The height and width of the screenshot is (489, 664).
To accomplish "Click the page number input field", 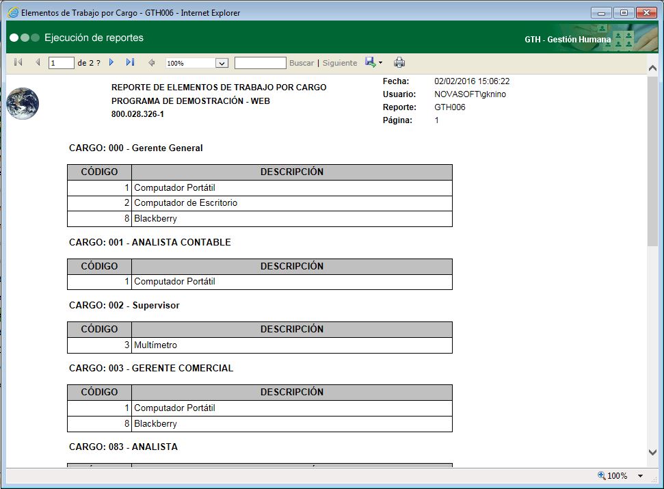I will pos(60,62).
